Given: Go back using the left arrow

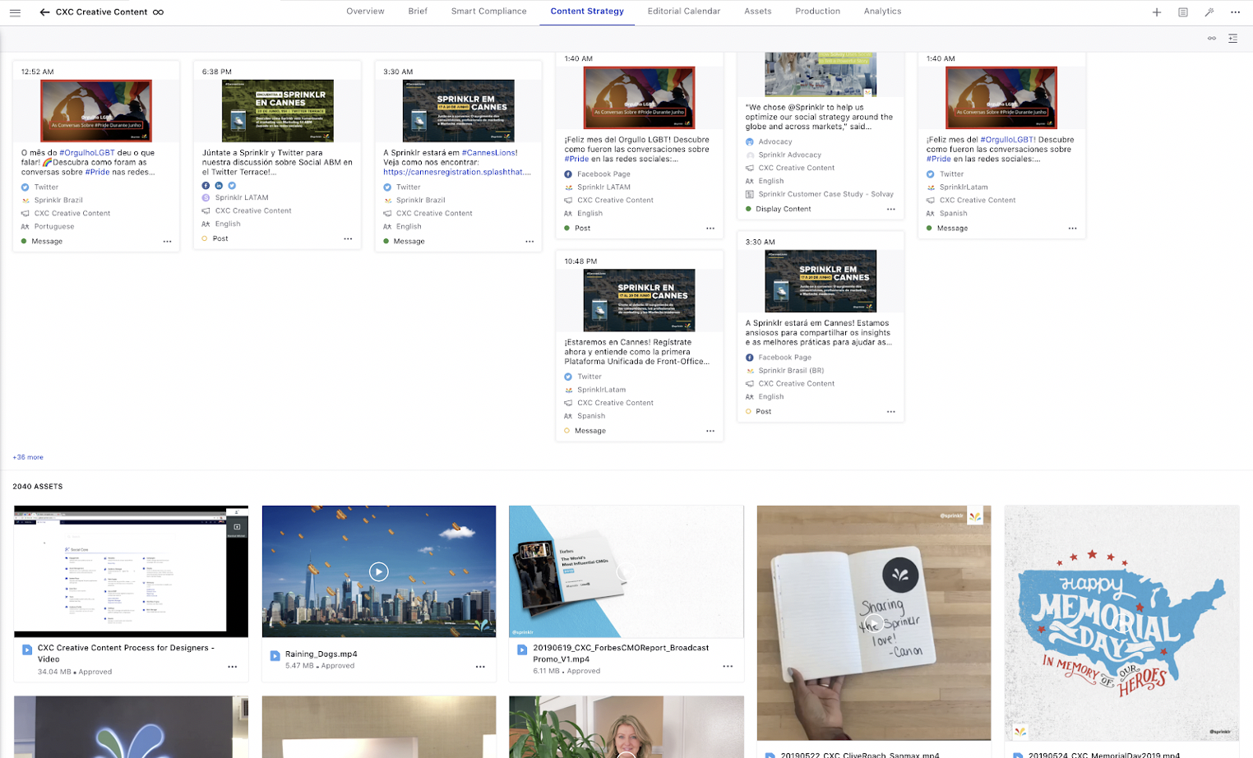Looking at the screenshot, I should (44, 12).
